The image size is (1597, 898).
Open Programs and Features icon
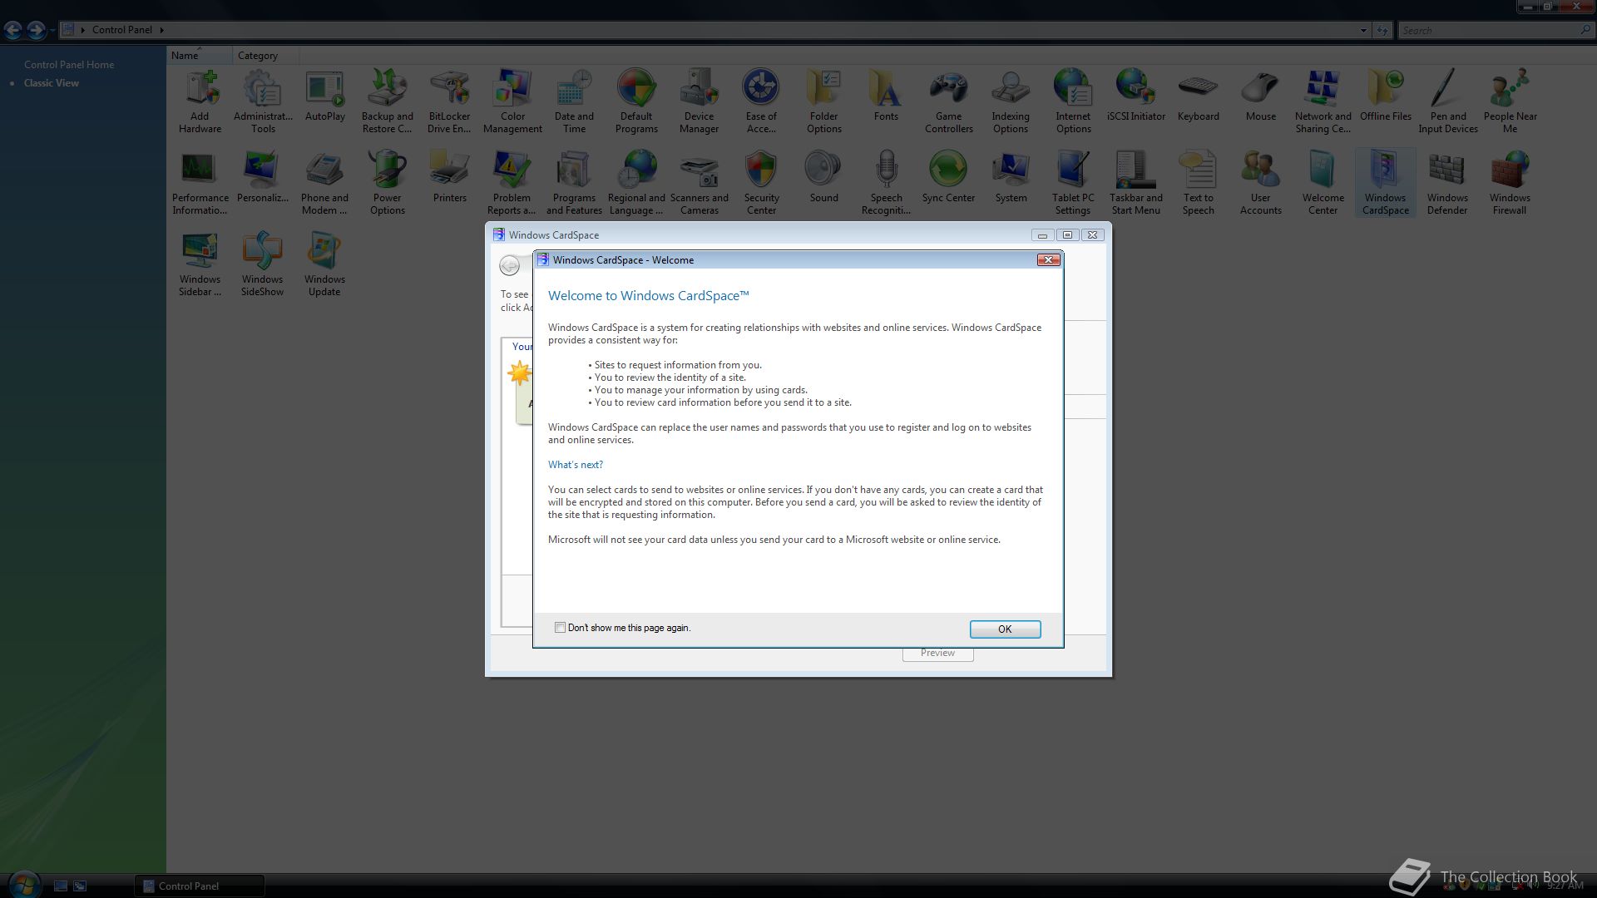[x=574, y=183]
